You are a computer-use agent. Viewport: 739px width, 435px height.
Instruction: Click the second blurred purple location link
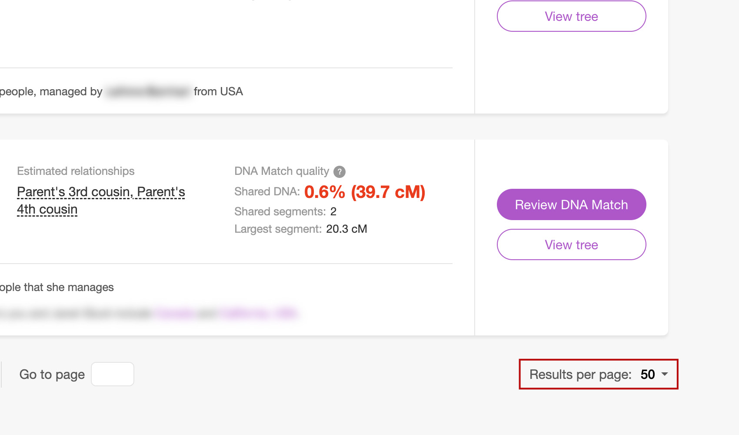(260, 313)
